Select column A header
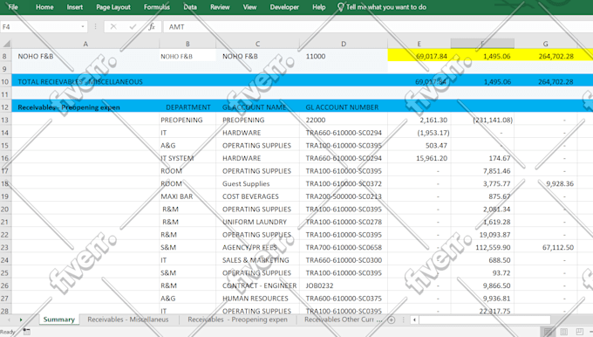593x337 pixels. 85,44
